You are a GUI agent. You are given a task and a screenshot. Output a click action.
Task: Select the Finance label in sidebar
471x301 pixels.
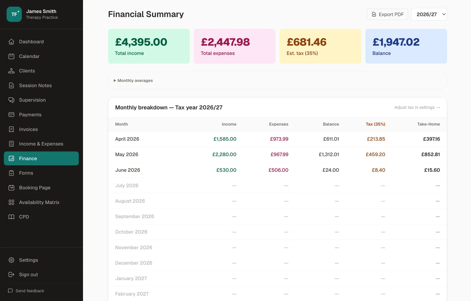[x=28, y=158]
